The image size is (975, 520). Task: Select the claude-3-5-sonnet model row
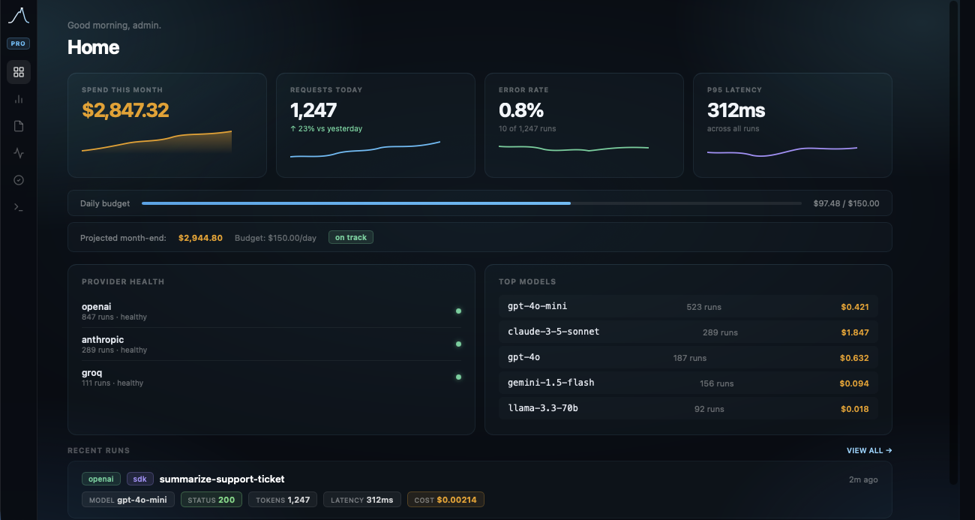pyautogui.click(x=688, y=332)
